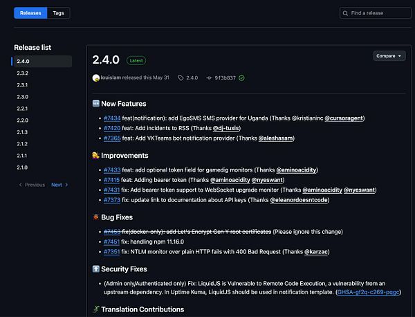Click the Improvements emoji icon

(95, 155)
